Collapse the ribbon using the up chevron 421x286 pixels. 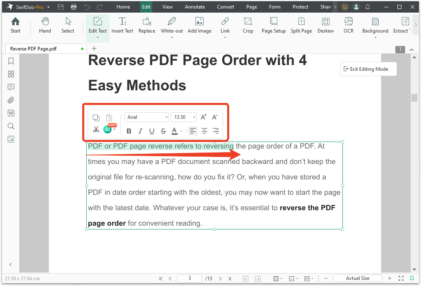[x=412, y=50]
